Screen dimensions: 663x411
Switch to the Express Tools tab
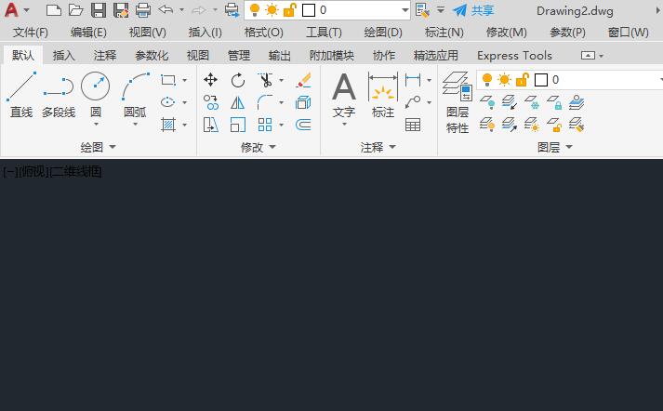(x=514, y=56)
